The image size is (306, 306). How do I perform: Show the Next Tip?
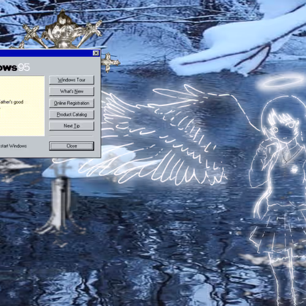pyautogui.click(x=72, y=126)
